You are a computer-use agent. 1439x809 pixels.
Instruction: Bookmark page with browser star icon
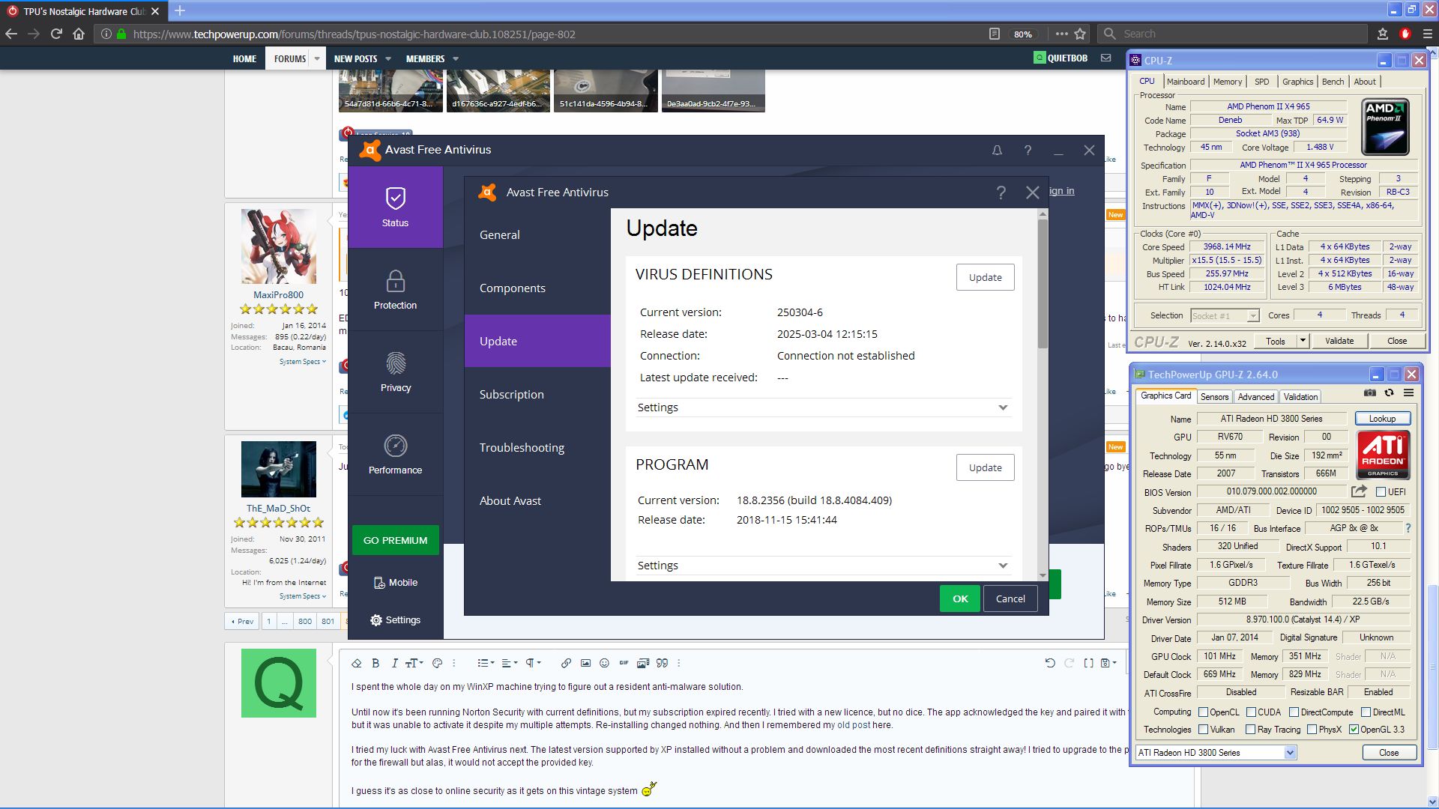(1080, 34)
